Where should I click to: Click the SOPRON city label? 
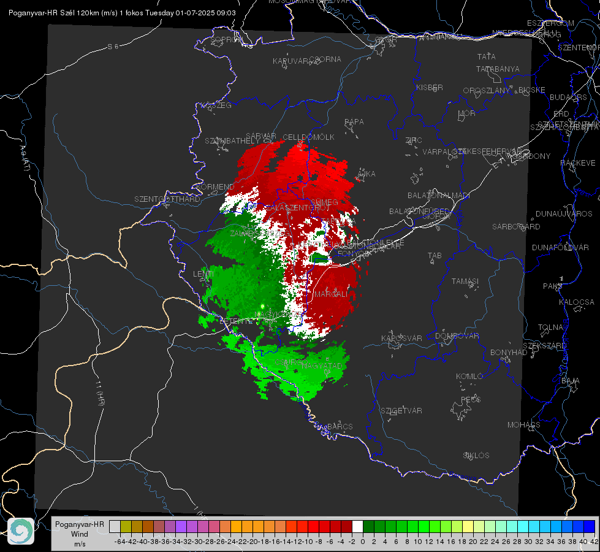coord(226,39)
